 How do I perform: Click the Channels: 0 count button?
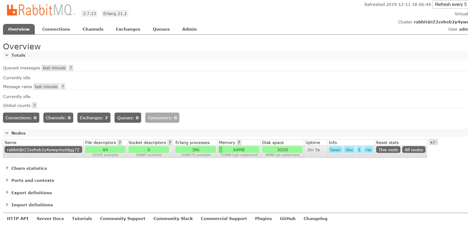click(x=58, y=118)
